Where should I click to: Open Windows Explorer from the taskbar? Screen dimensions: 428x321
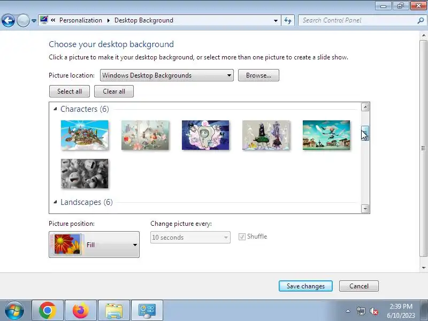[114, 311]
